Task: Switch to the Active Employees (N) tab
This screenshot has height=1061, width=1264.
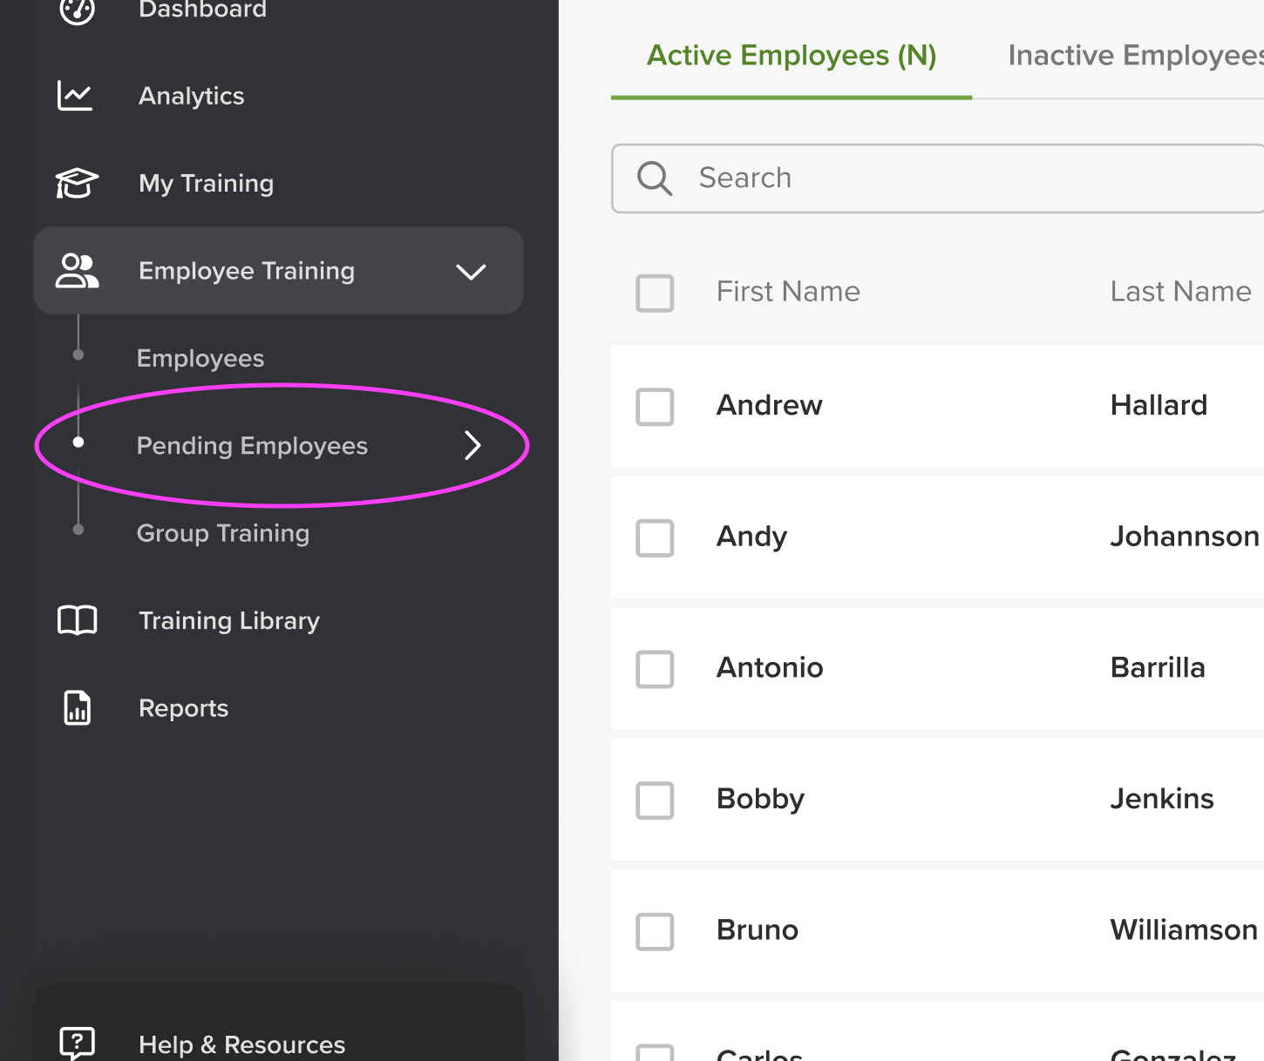Action: pos(792,56)
